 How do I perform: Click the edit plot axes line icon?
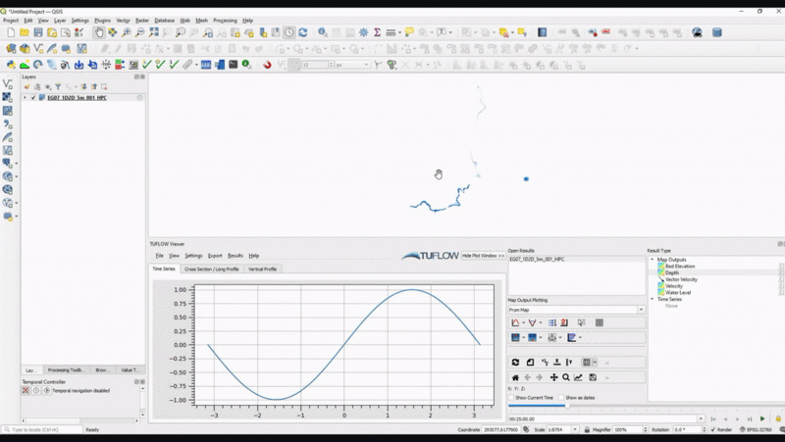click(x=578, y=377)
